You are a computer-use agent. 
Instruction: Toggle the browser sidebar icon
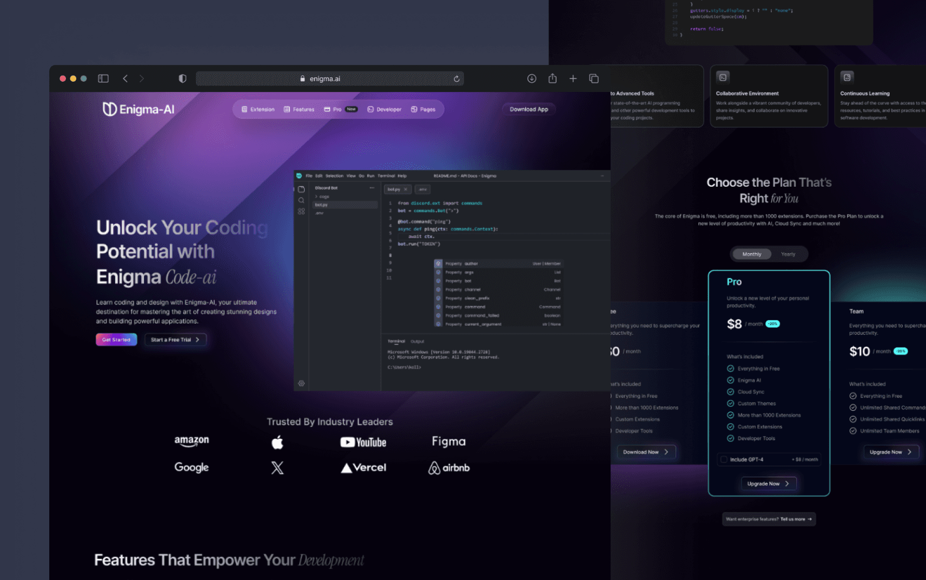tap(103, 78)
